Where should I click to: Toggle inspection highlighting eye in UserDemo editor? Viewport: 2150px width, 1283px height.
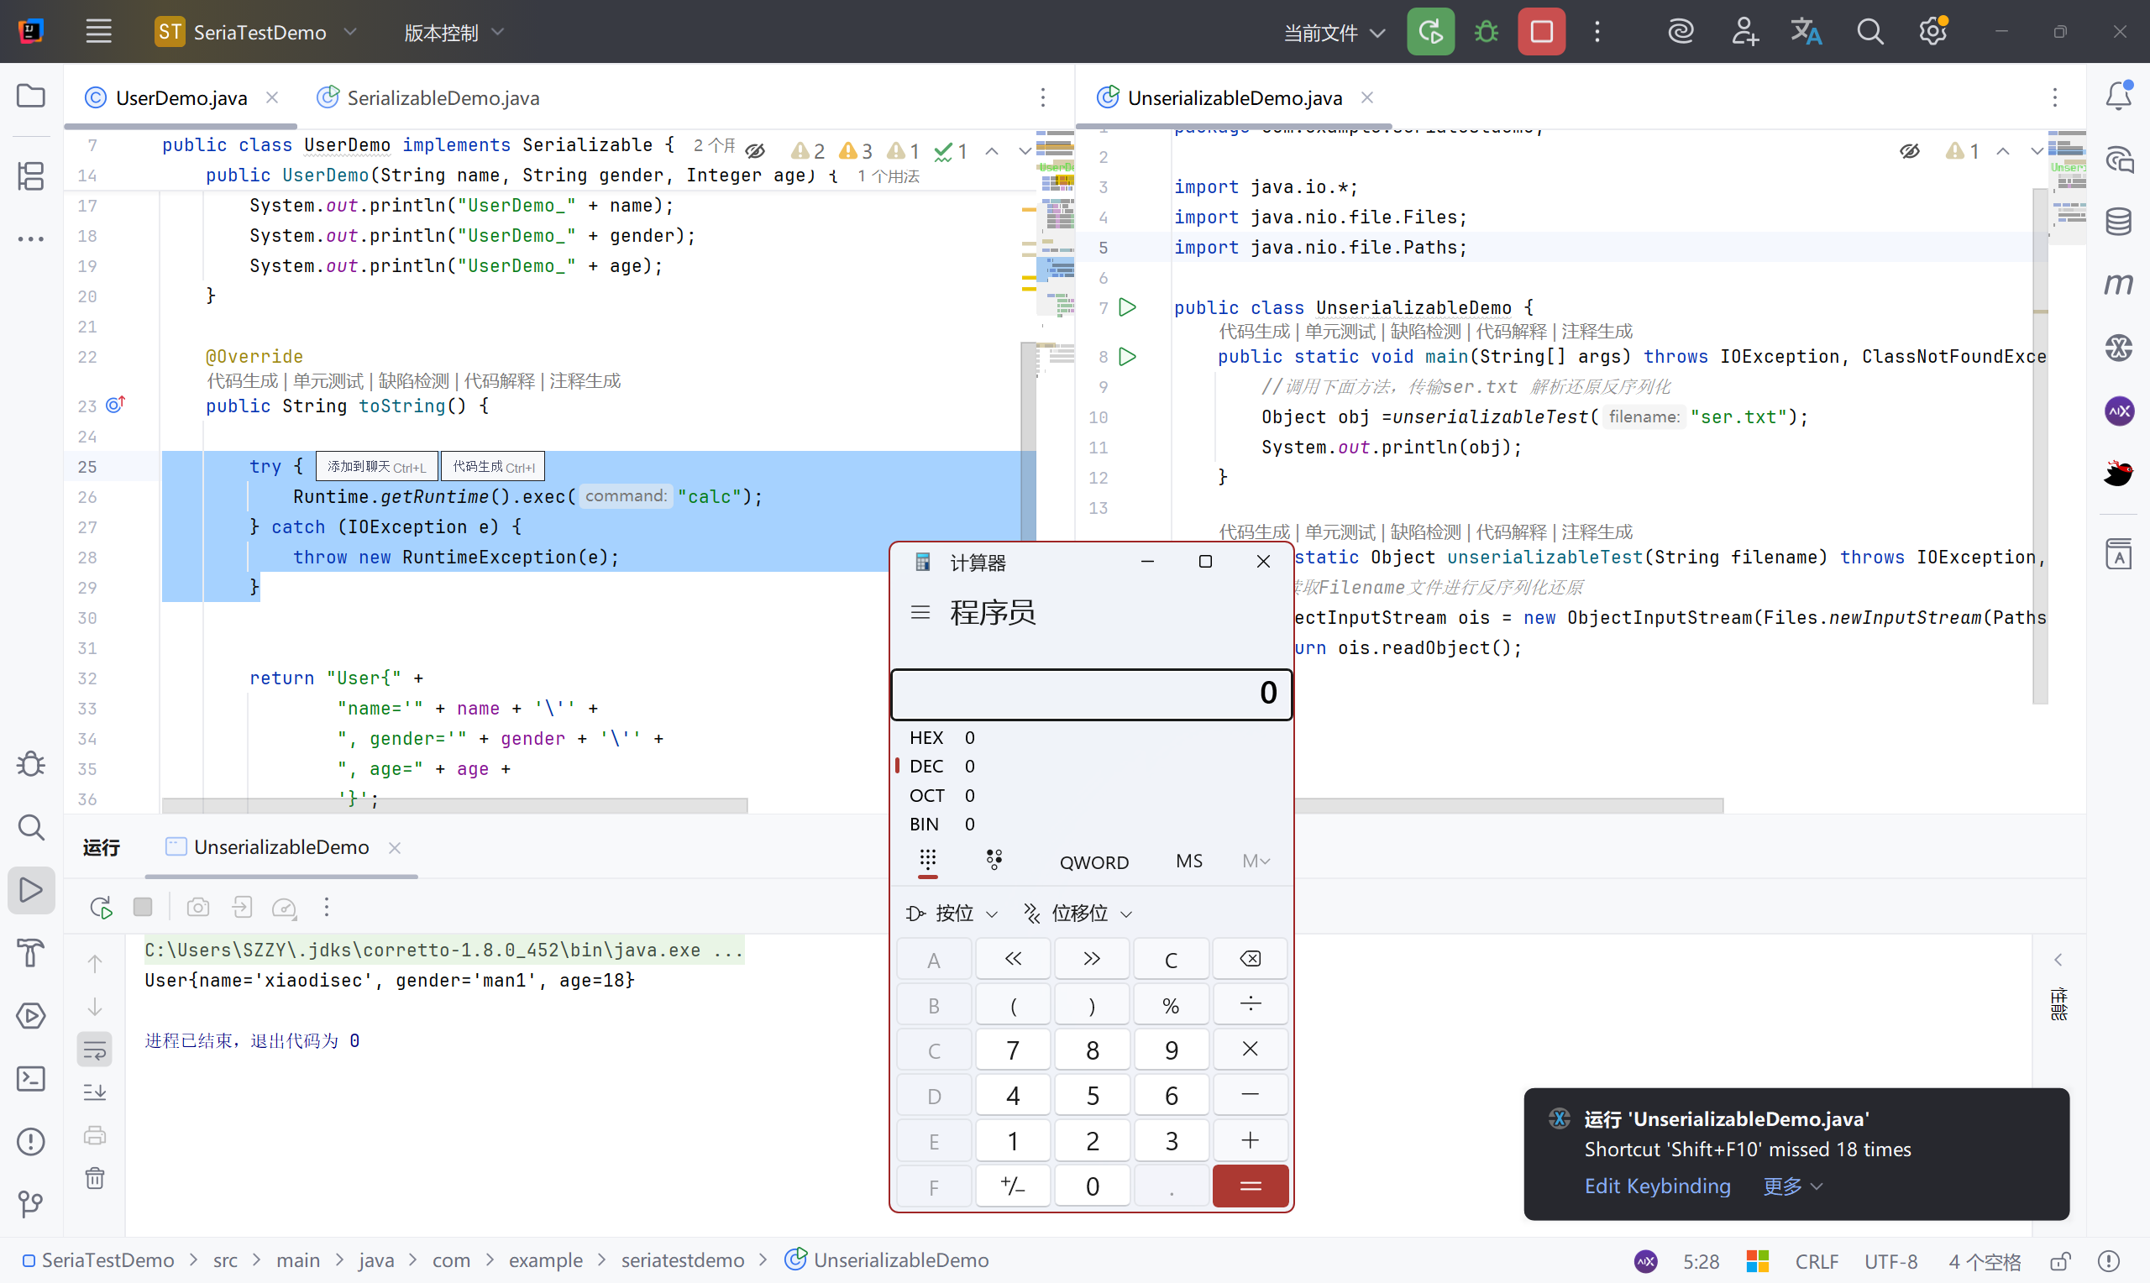[755, 151]
